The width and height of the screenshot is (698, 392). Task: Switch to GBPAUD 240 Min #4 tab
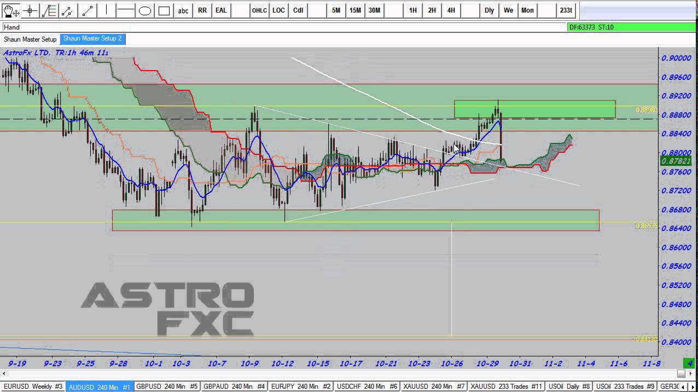[234, 387]
